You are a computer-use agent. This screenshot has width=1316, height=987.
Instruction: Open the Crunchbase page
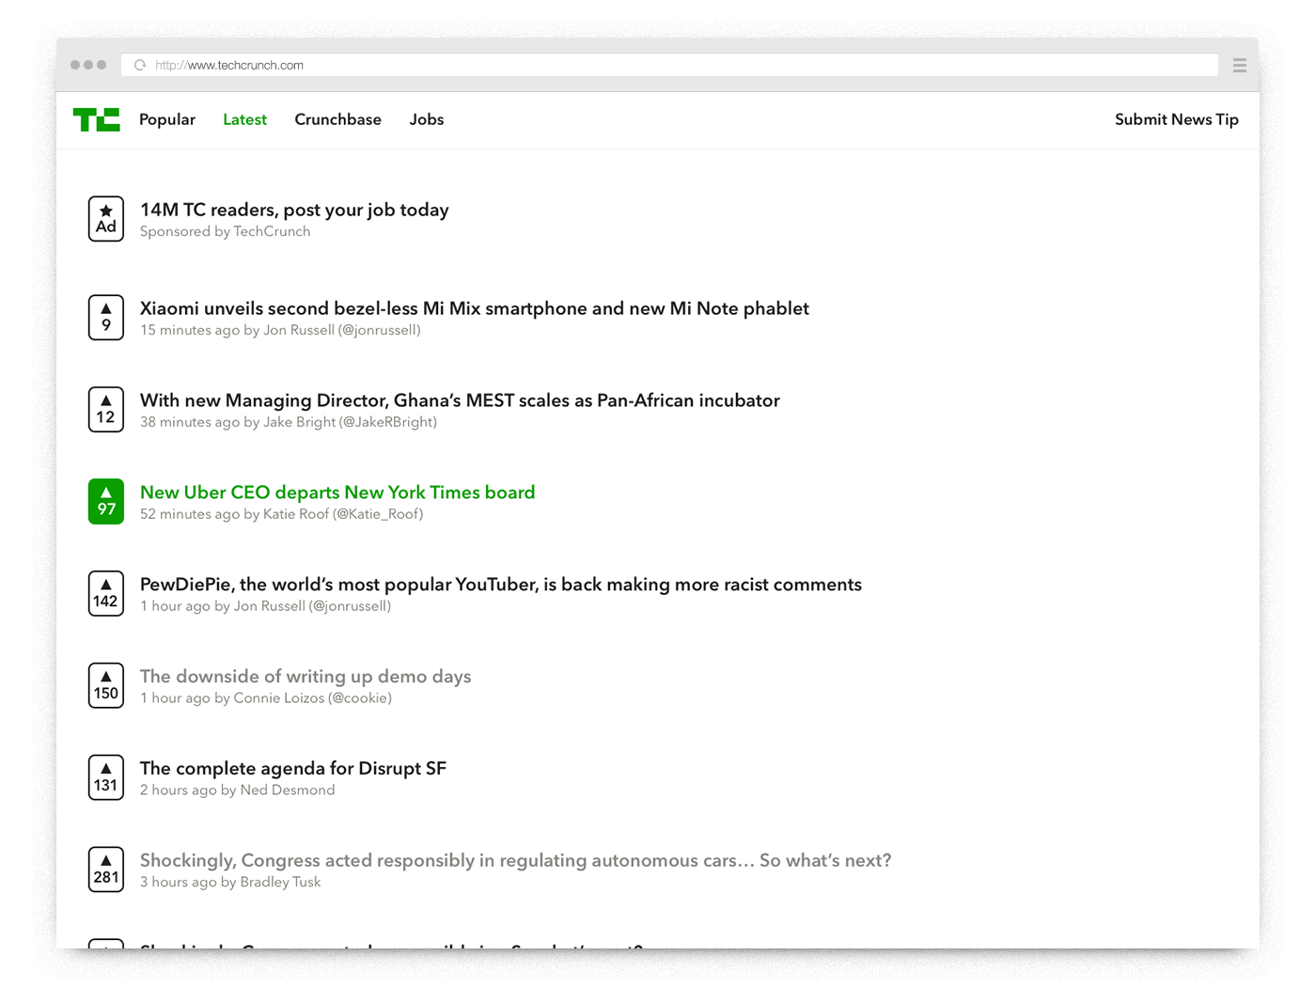tap(337, 119)
